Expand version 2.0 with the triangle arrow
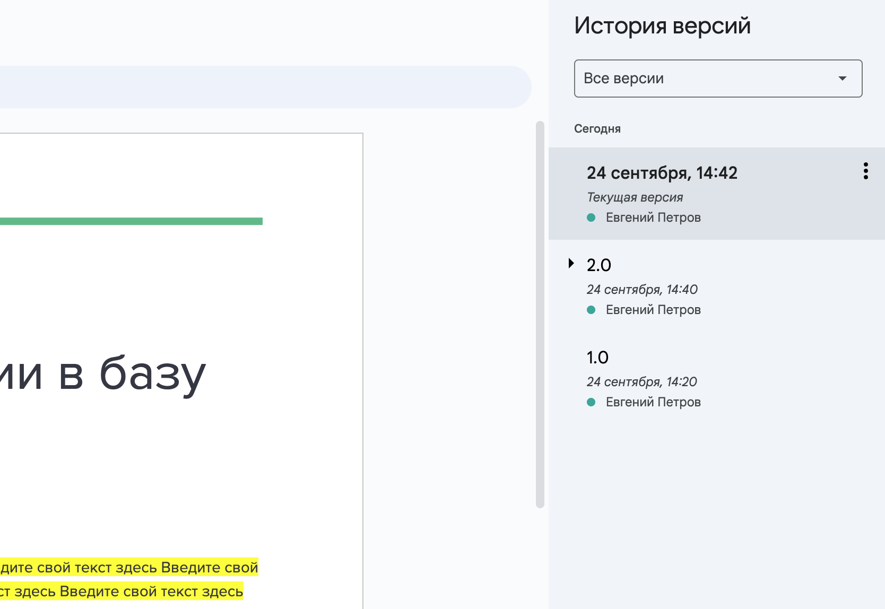Image resolution: width=885 pixels, height=609 pixels. [x=571, y=263]
